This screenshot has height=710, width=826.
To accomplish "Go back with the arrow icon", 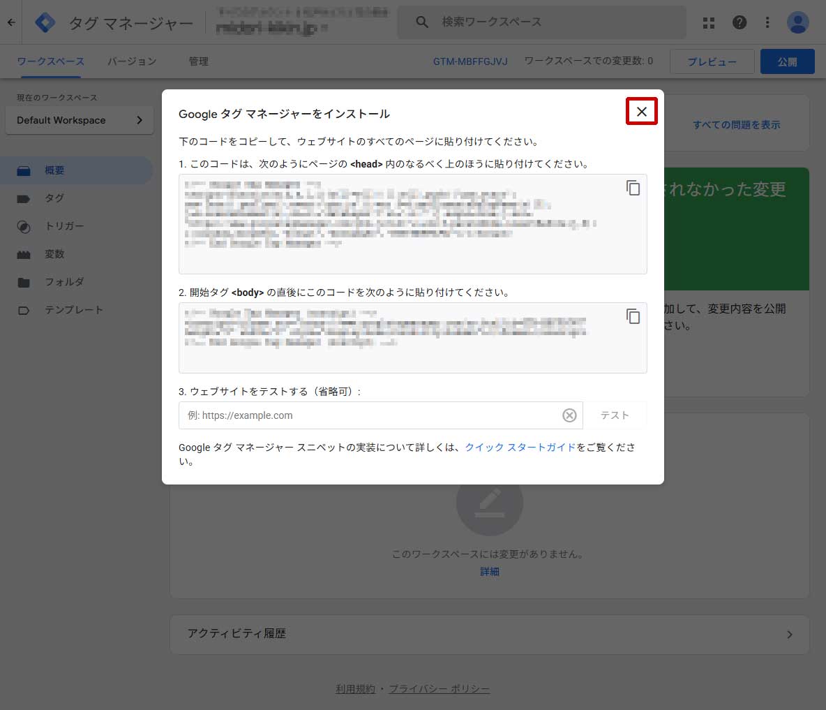I will pos(11,22).
